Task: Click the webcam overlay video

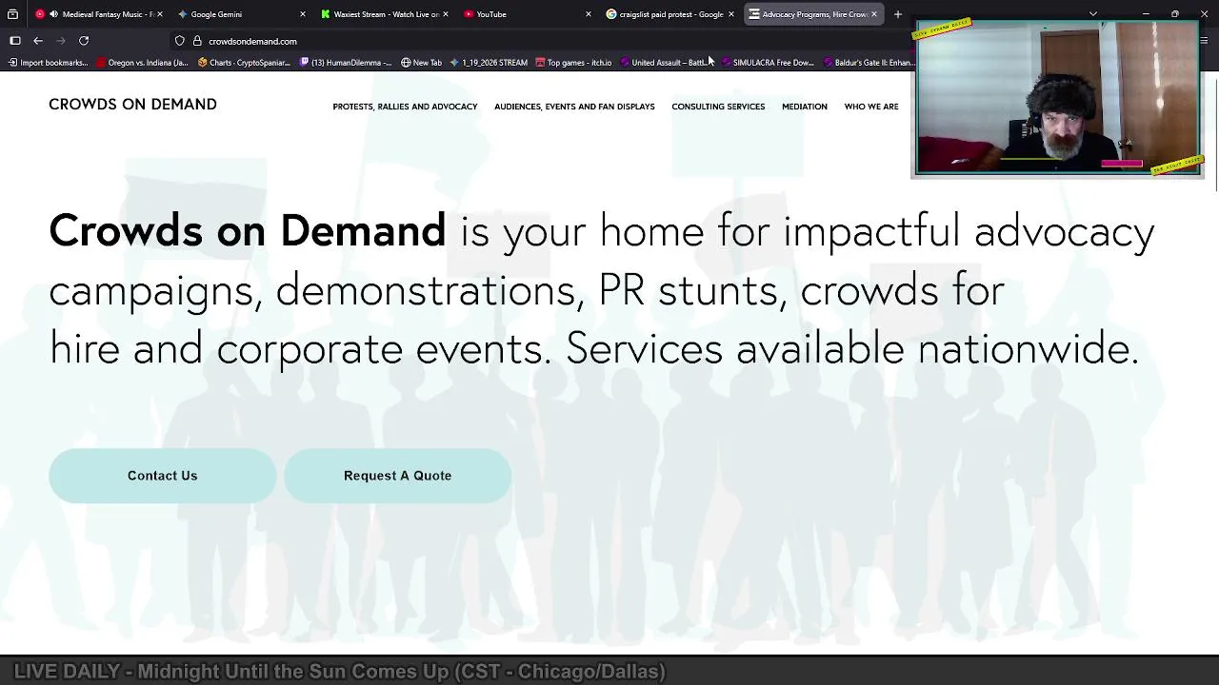Action: [x=1057, y=99]
